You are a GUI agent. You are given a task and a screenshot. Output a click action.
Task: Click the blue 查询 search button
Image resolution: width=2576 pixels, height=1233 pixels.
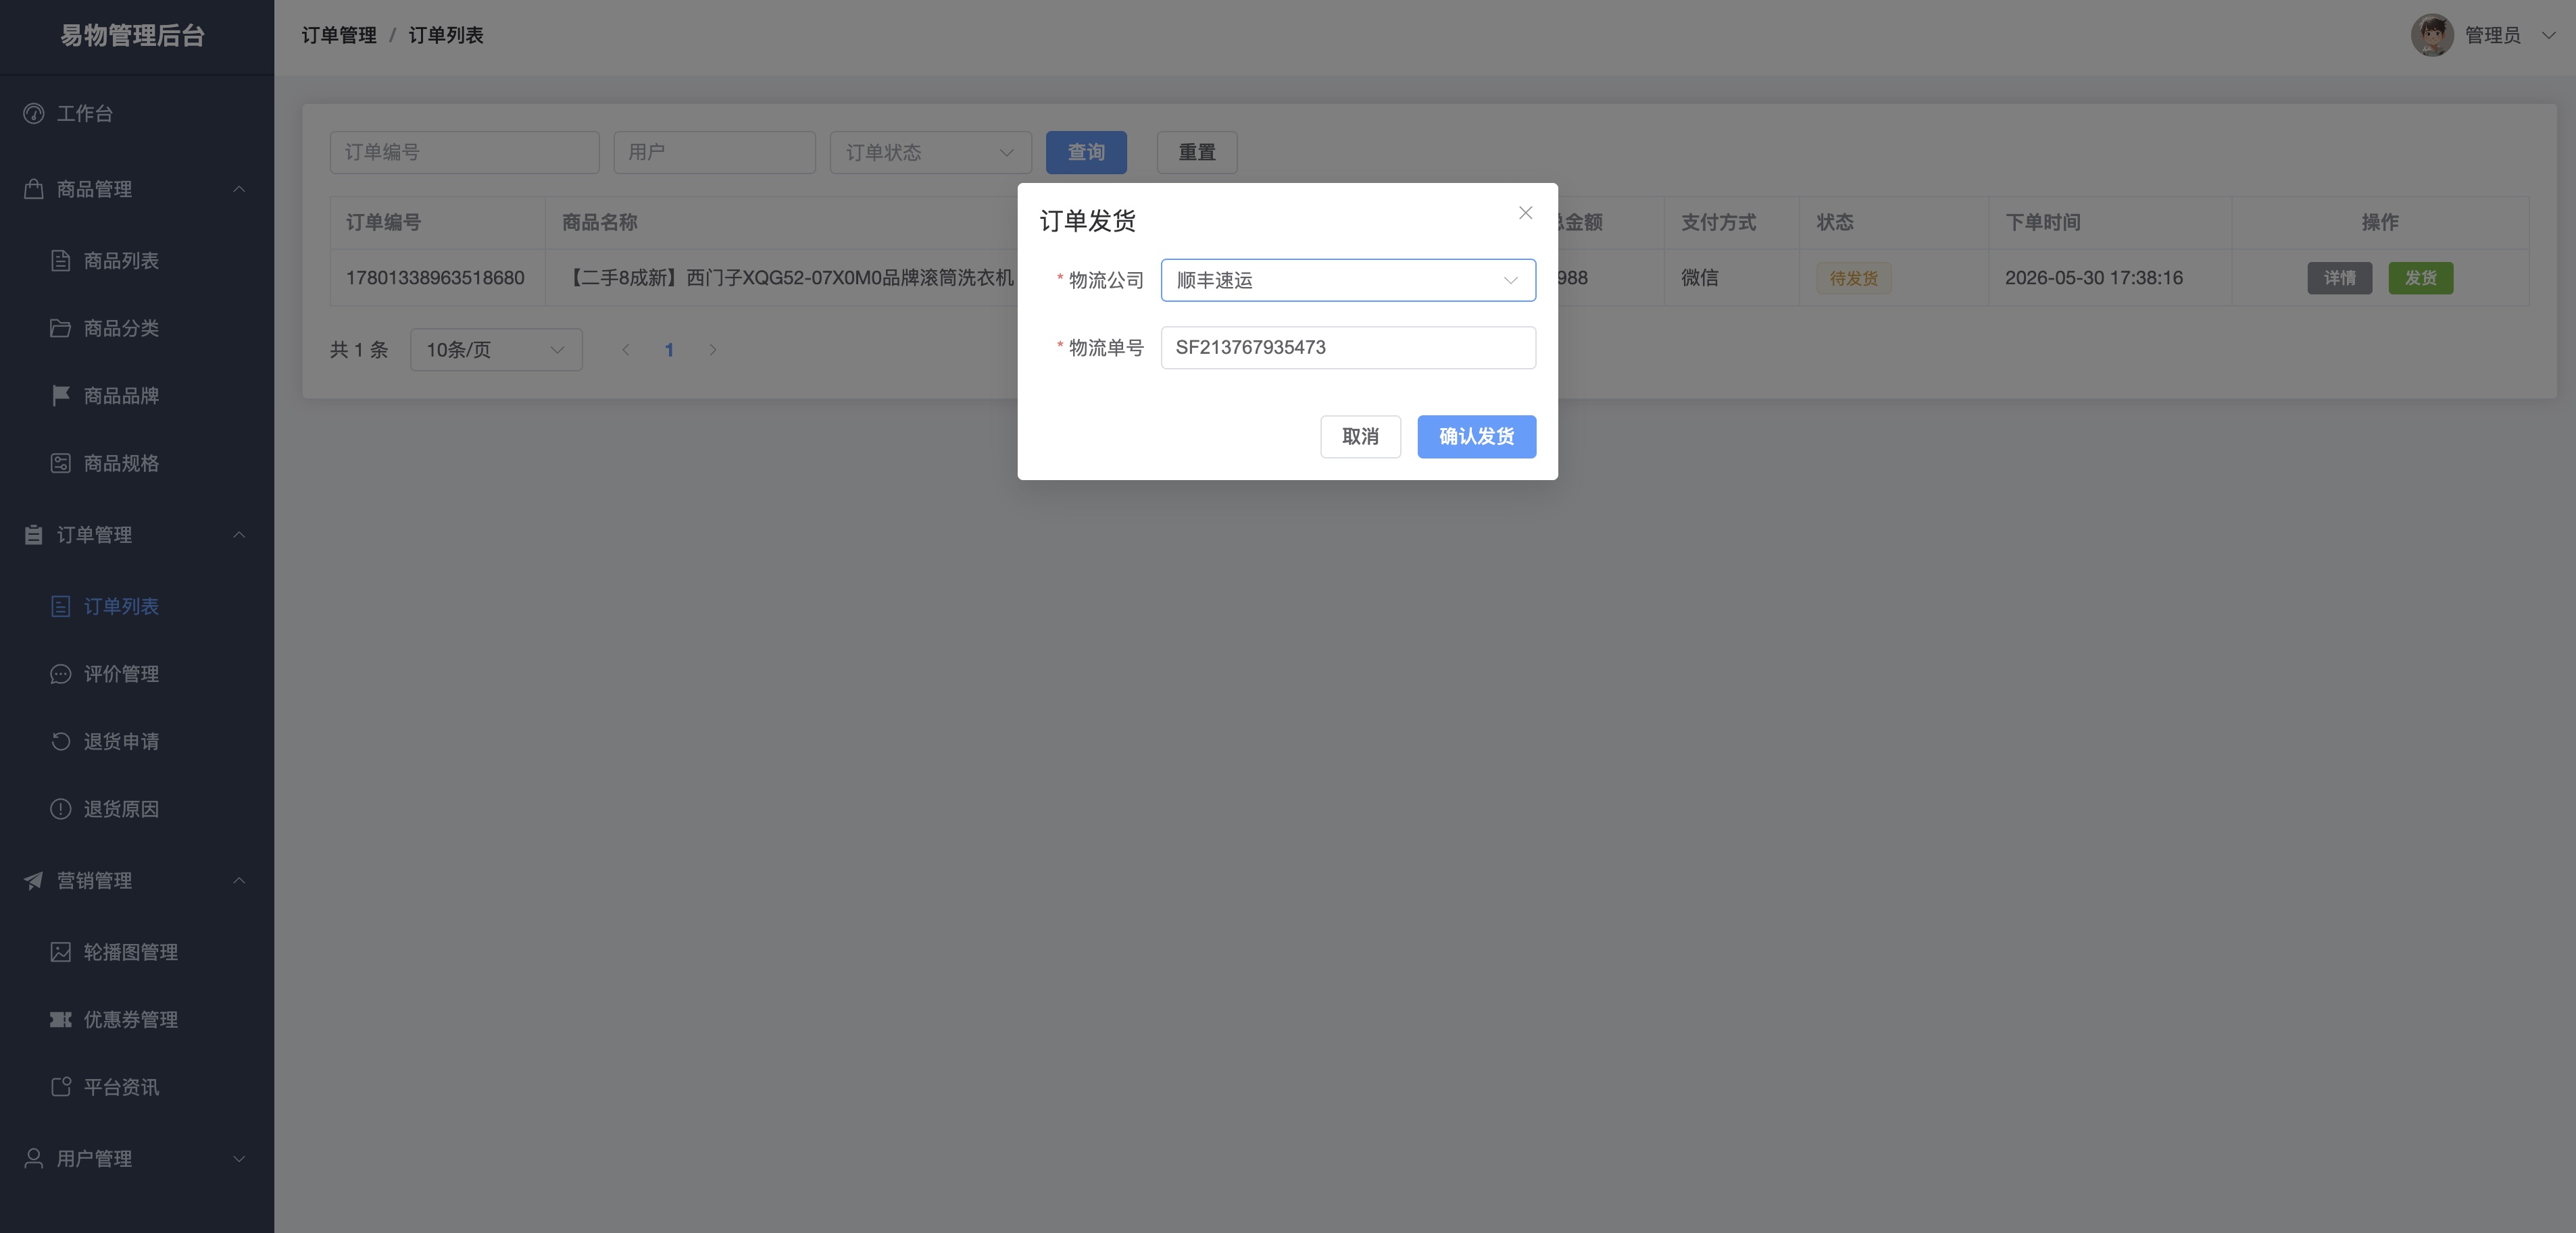point(1086,153)
